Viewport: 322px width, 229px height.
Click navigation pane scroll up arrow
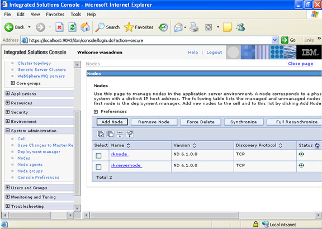click(77, 65)
